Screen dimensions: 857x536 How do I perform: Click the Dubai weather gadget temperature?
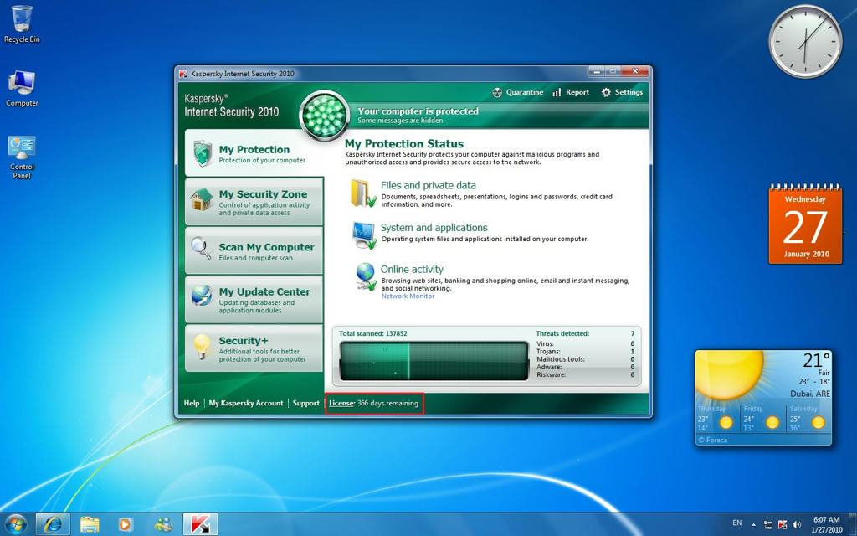point(817,360)
